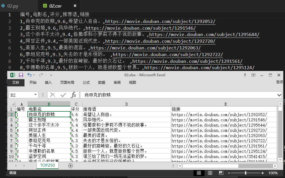Click vertical scrollbar down arrow in Excel

pyautogui.click(x=280, y=160)
